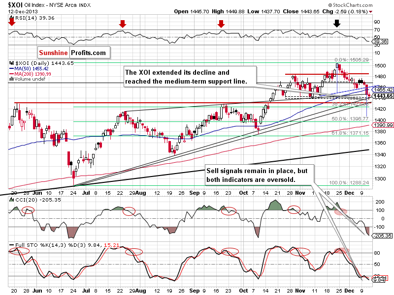Image resolution: width=394 pixels, height=295 pixels.
Task: Click the blue line marker before MA(50)
Action: click(11, 69)
